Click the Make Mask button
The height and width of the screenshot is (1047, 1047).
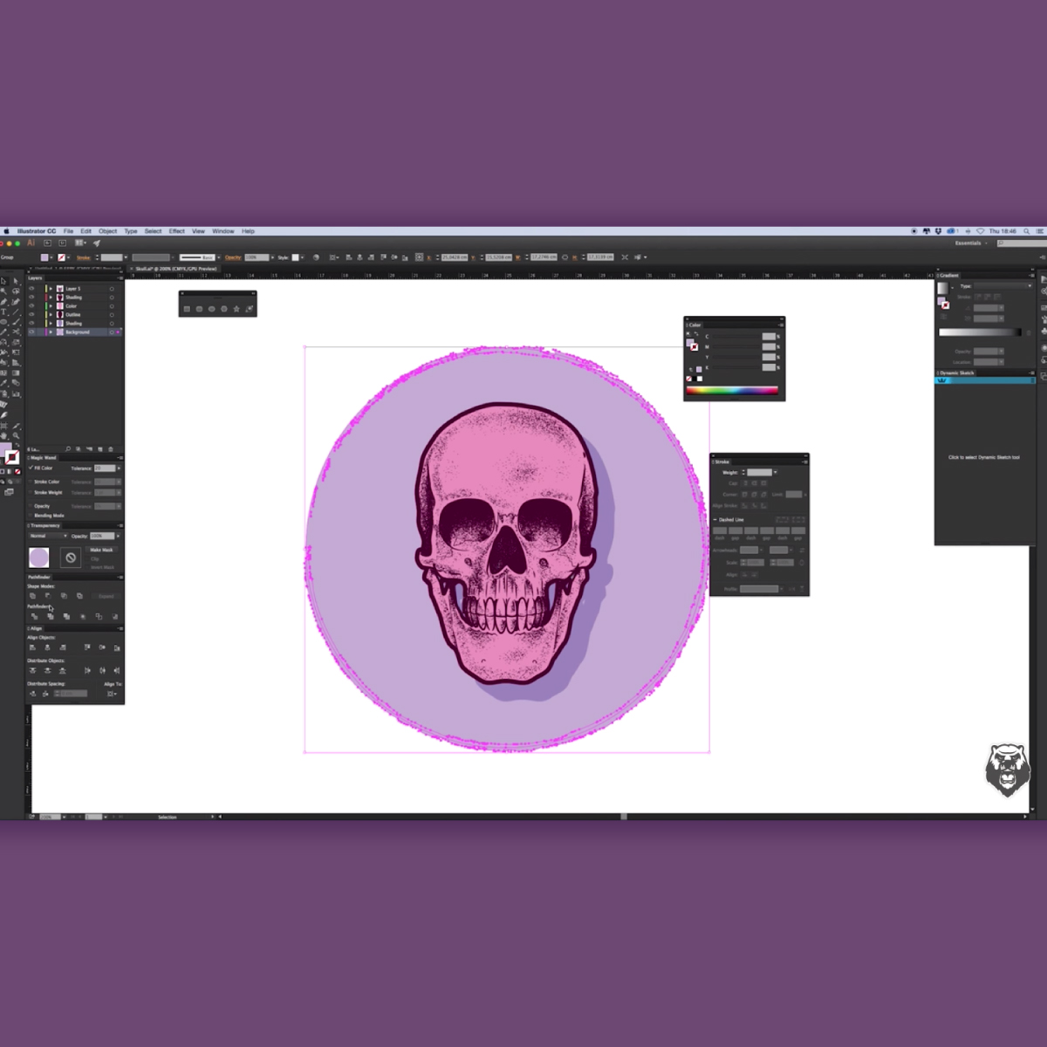[101, 550]
